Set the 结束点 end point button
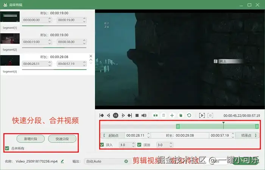The image size is (265, 170). tap(247, 135)
